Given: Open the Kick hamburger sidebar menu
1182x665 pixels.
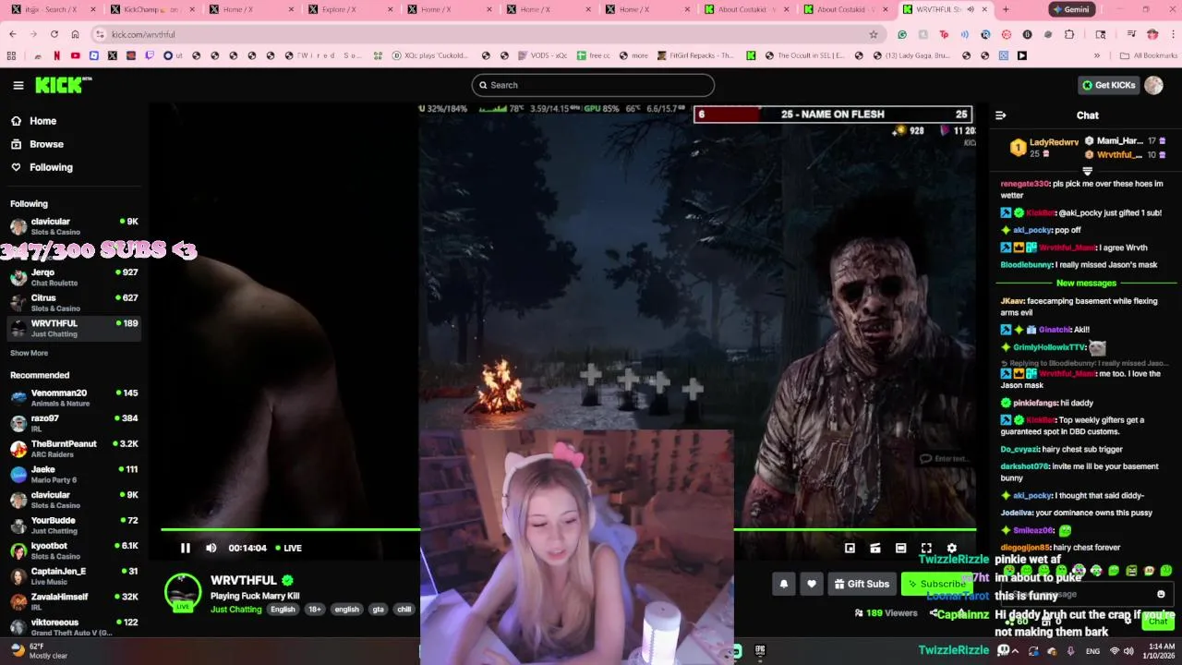Looking at the screenshot, I should [x=18, y=85].
